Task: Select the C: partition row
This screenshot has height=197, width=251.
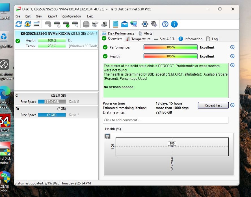Action: coord(56,99)
